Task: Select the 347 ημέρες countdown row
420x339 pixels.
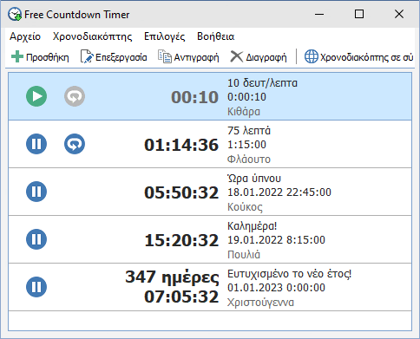Action: [210, 287]
